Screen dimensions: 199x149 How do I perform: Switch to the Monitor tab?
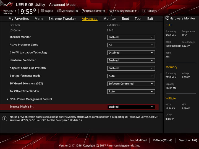110,19
